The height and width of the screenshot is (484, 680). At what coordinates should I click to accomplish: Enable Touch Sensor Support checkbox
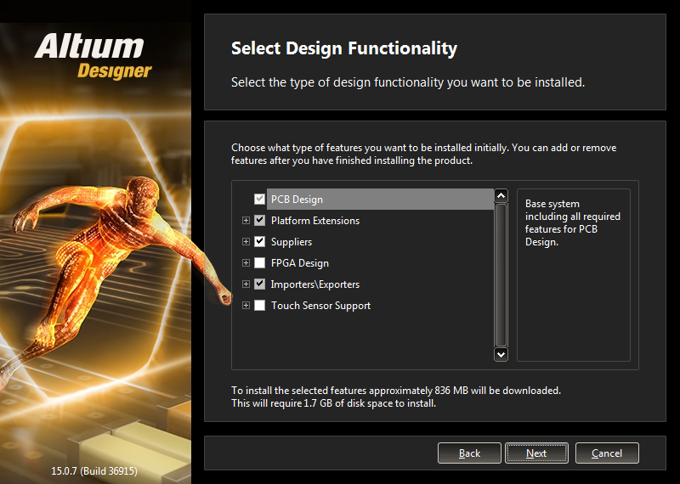coord(259,306)
